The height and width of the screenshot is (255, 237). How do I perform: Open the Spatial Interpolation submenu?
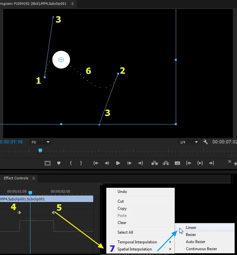[x=141, y=249]
